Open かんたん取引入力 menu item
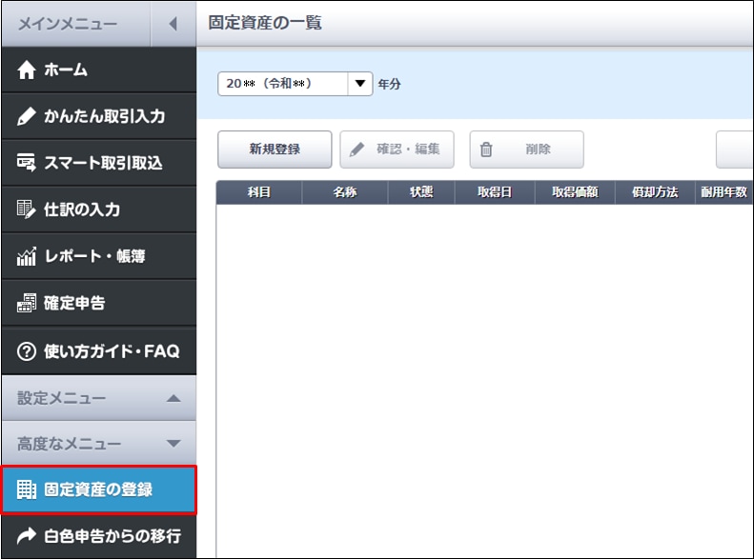 coord(98,116)
